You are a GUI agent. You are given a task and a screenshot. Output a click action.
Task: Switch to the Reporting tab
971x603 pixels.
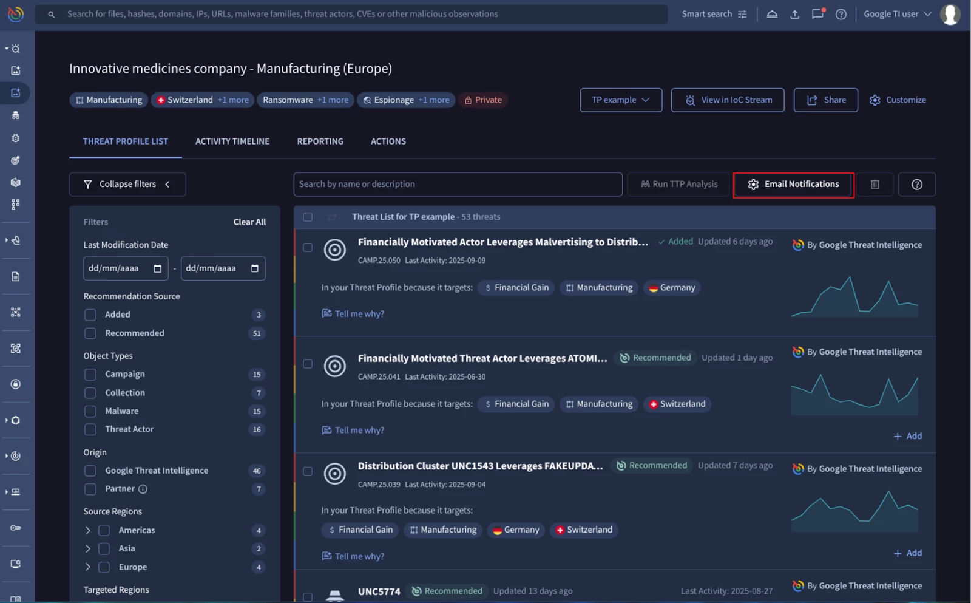click(x=320, y=141)
